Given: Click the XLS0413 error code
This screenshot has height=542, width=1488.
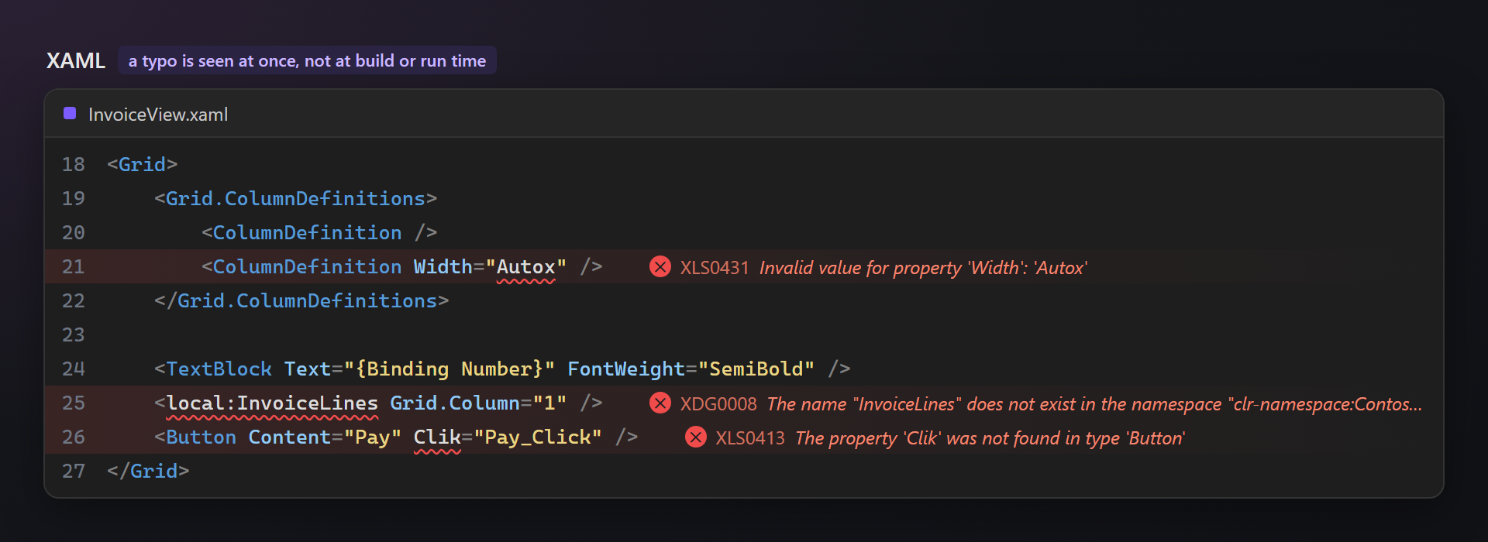Looking at the screenshot, I should (750, 438).
